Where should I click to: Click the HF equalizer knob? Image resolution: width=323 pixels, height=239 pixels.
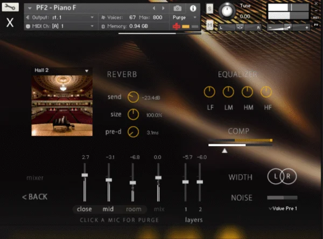click(267, 92)
